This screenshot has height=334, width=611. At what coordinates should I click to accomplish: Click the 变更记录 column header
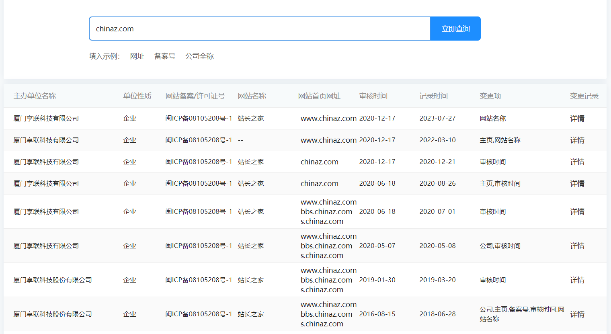[x=584, y=96]
